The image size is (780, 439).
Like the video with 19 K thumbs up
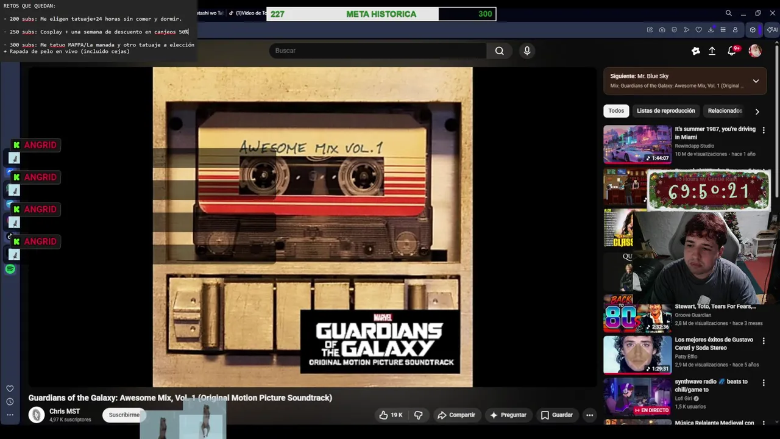391,415
